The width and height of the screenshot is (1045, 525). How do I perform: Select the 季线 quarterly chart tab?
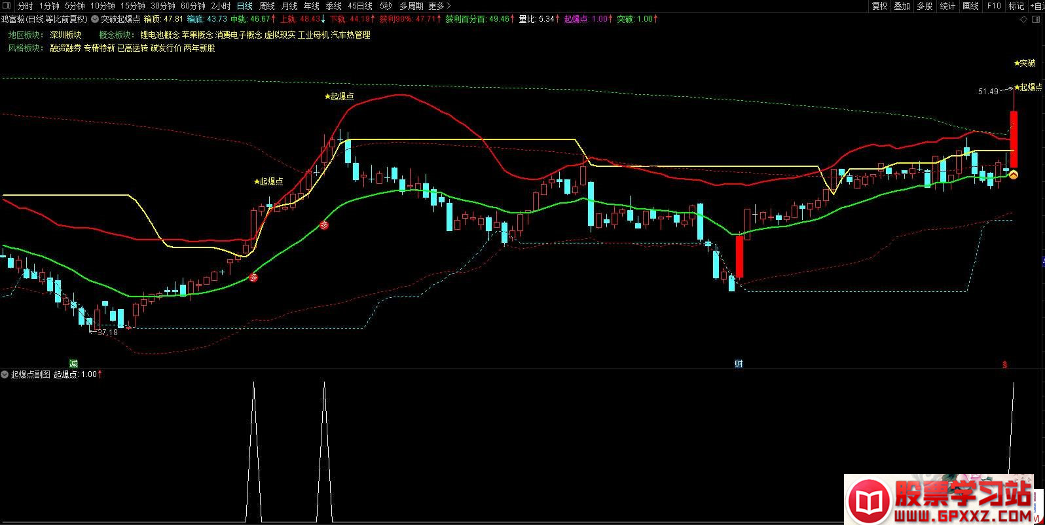coord(333,6)
